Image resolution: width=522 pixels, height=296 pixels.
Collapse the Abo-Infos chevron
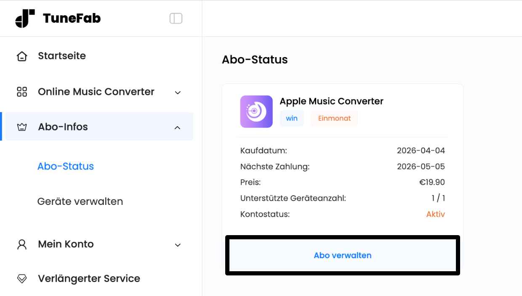[x=178, y=128]
